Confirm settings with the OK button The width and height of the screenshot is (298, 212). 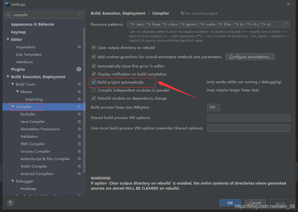click(230, 203)
